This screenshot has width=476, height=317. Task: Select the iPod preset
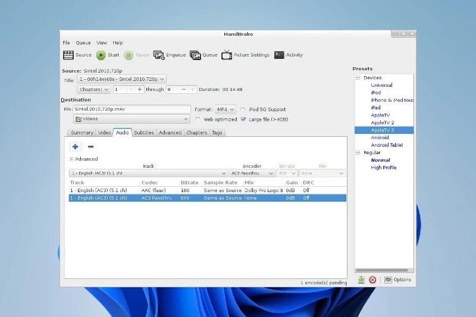[x=376, y=93]
